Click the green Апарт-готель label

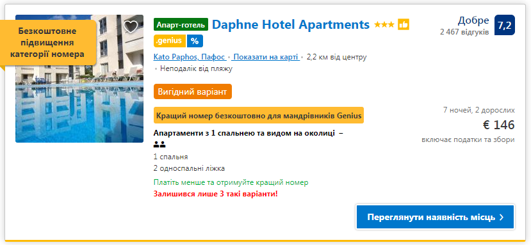click(181, 24)
